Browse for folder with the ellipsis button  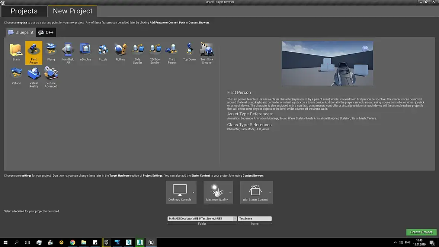click(x=235, y=218)
